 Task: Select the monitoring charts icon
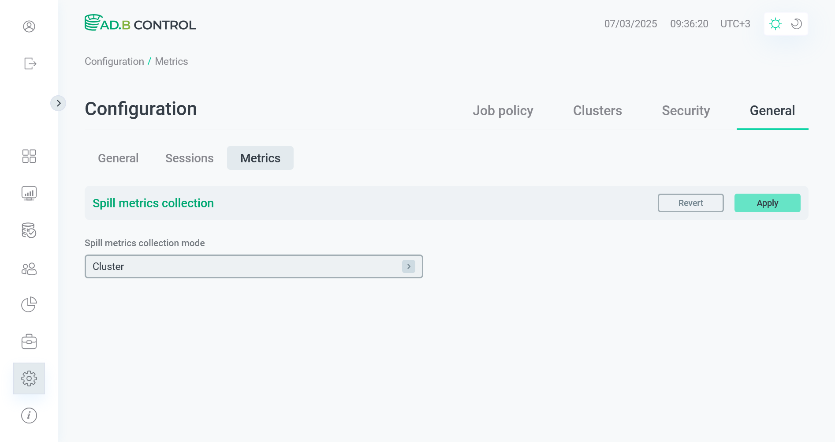pyautogui.click(x=29, y=193)
